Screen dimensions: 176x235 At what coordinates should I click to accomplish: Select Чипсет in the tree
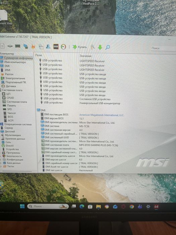[11, 113]
